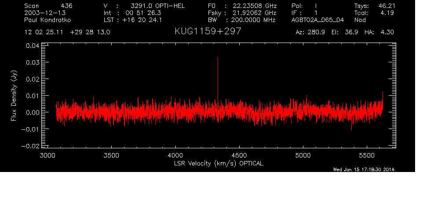Click the 5500 x-axis tick label
The image size is (423, 215).
click(367, 155)
